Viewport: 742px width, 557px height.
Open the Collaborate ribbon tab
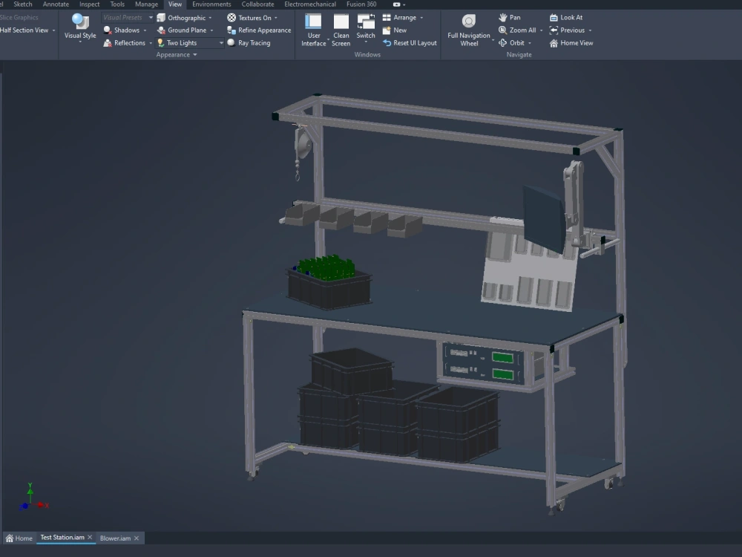[258, 4]
